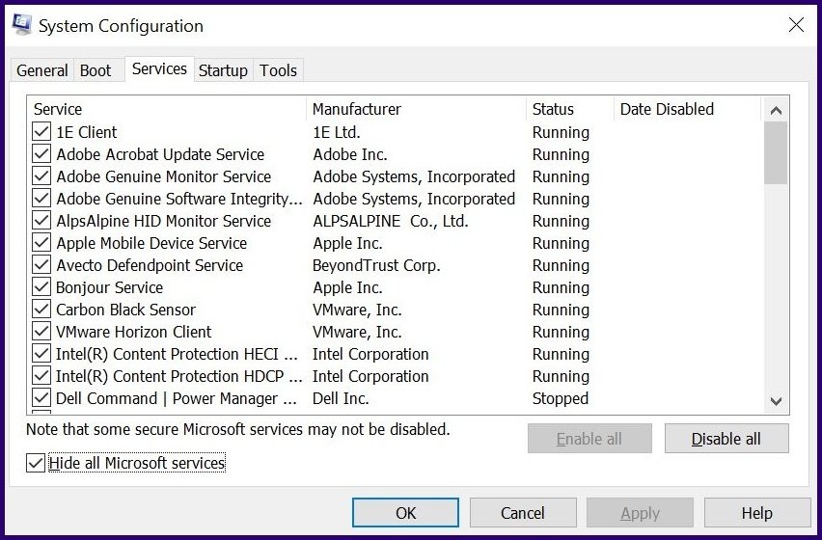Toggle Carbon Black Sensor checkbox

(x=41, y=309)
